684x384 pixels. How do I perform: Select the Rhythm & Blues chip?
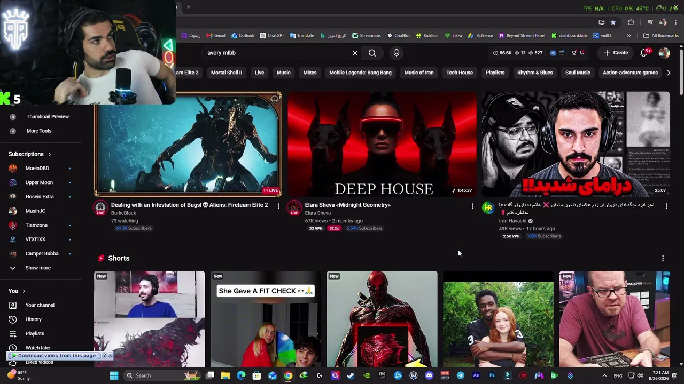tap(535, 73)
